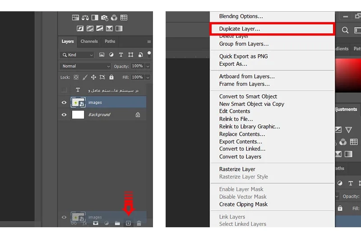The height and width of the screenshot is (239, 361).
Task: Click the link layers icon at panel bottom
Action: click(x=74, y=223)
